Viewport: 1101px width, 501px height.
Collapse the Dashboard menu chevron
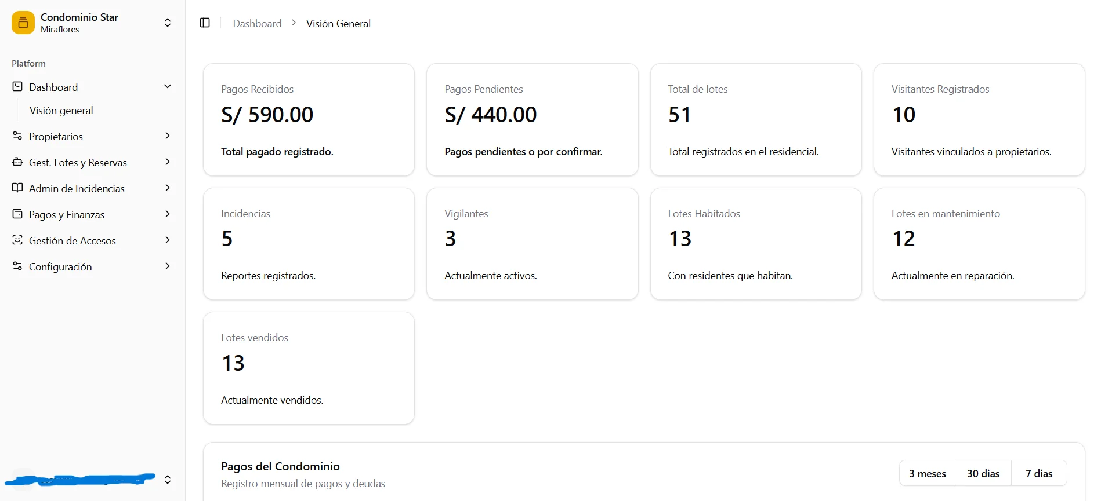(x=168, y=87)
